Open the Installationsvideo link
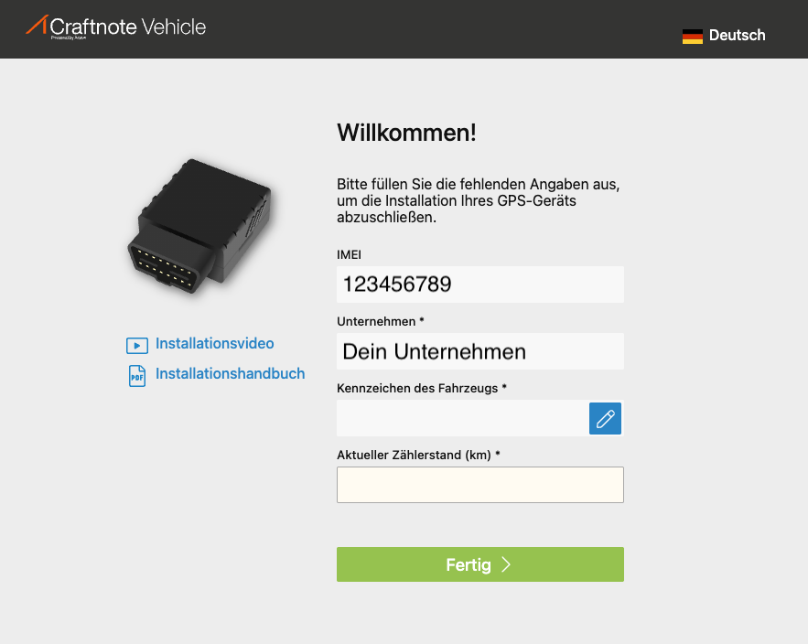The image size is (808, 644). click(214, 344)
